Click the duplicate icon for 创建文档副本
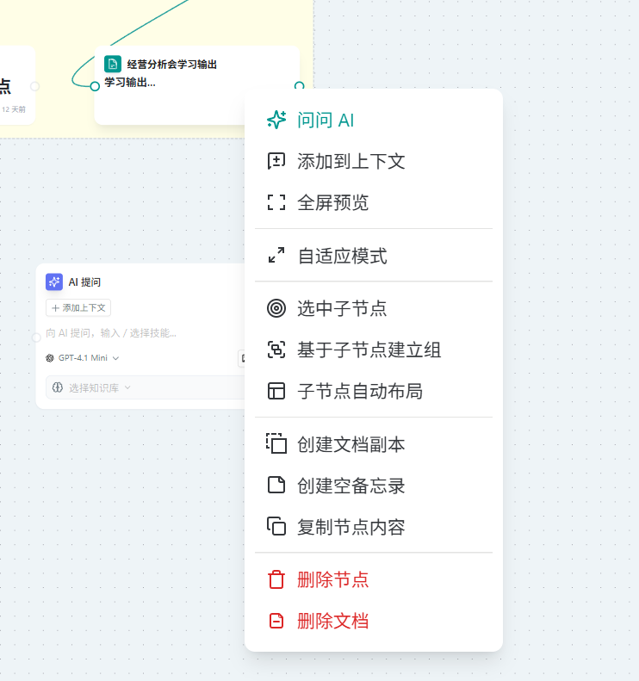This screenshot has height=681, width=639. pos(276,443)
